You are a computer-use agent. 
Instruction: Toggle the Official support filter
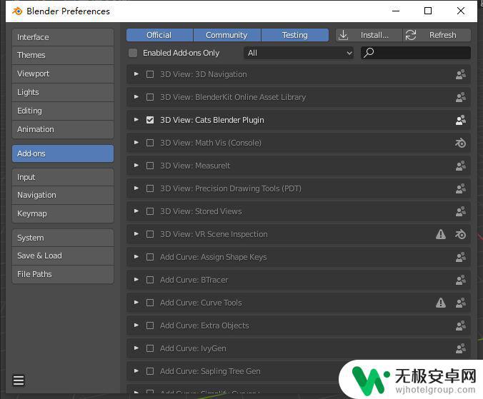pyautogui.click(x=159, y=35)
